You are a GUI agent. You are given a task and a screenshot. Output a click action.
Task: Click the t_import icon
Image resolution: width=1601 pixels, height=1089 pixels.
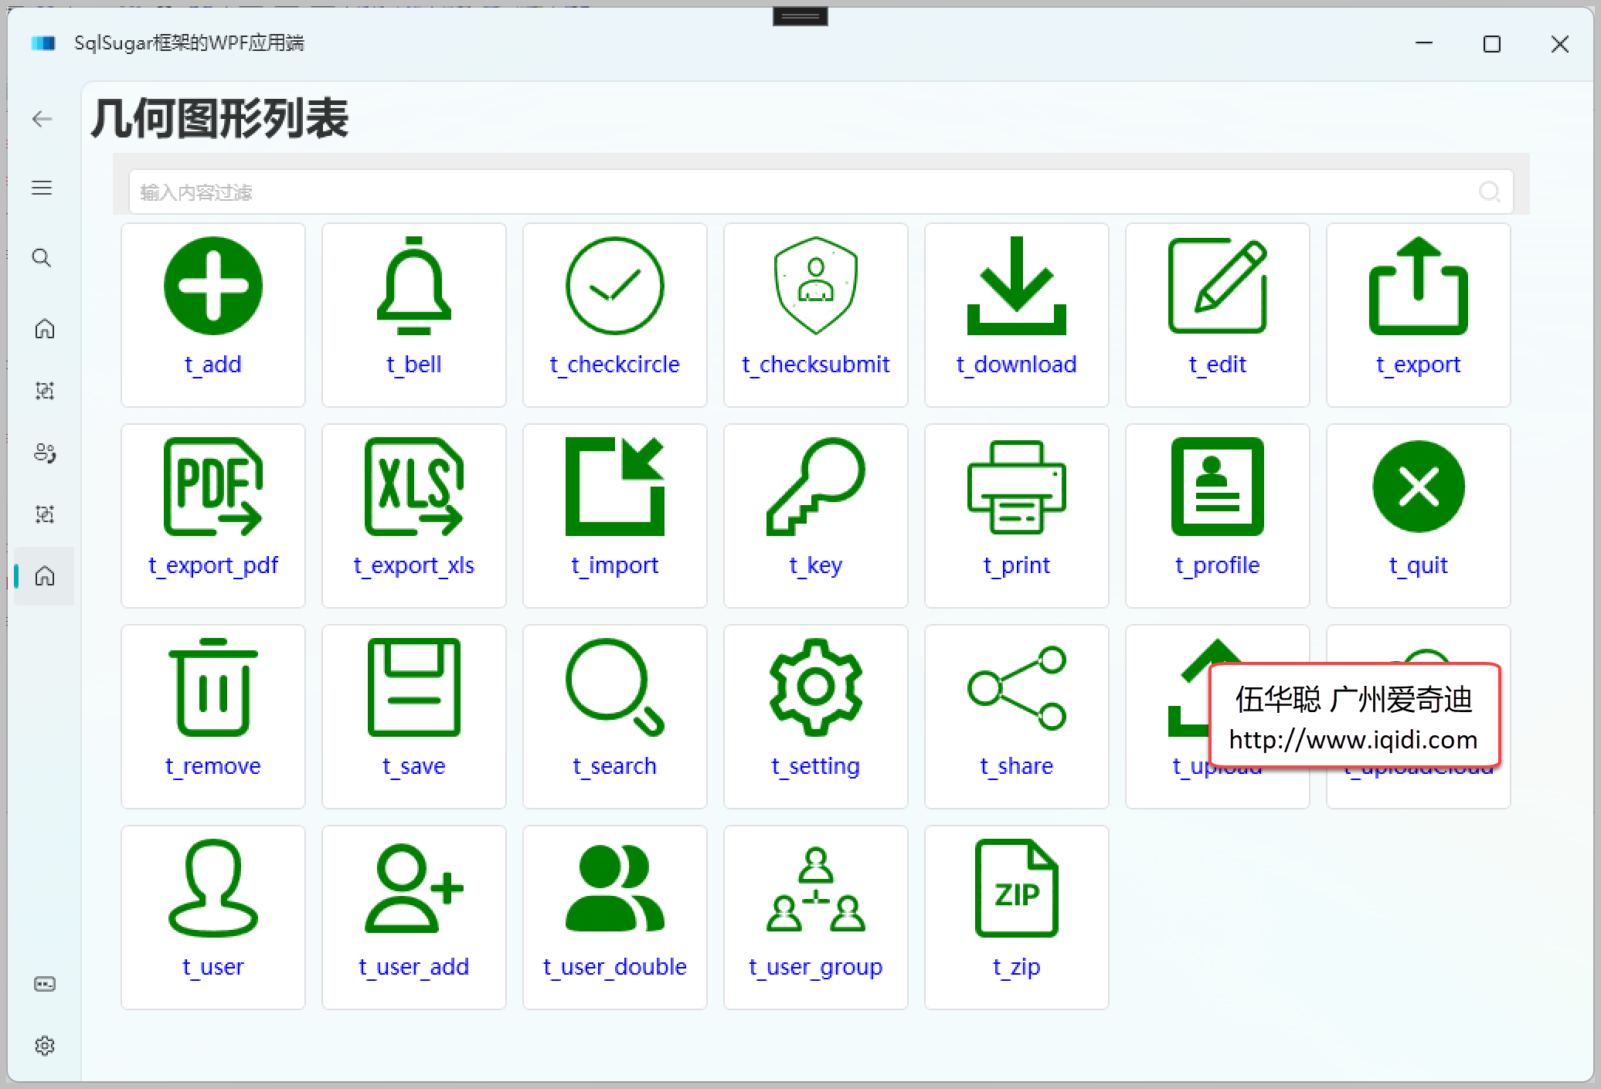614,487
